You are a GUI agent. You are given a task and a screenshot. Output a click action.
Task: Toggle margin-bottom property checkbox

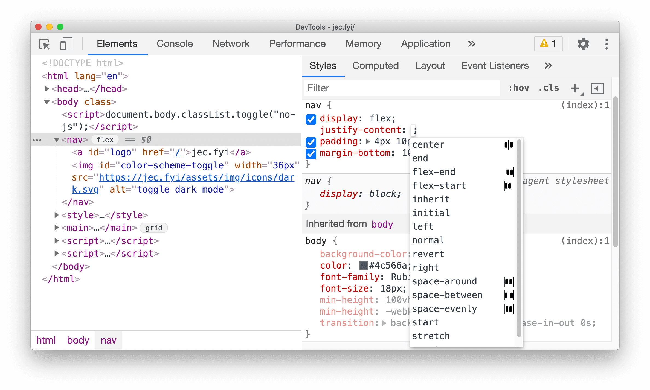click(311, 154)
